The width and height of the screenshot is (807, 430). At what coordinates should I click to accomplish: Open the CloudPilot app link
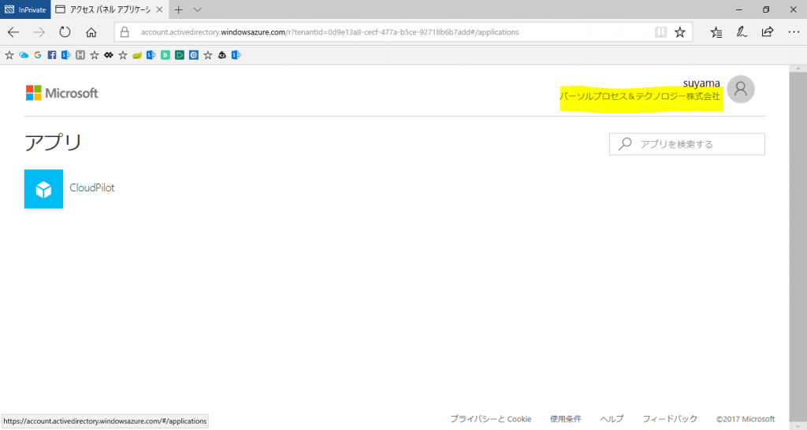click(x=92, y=187)
